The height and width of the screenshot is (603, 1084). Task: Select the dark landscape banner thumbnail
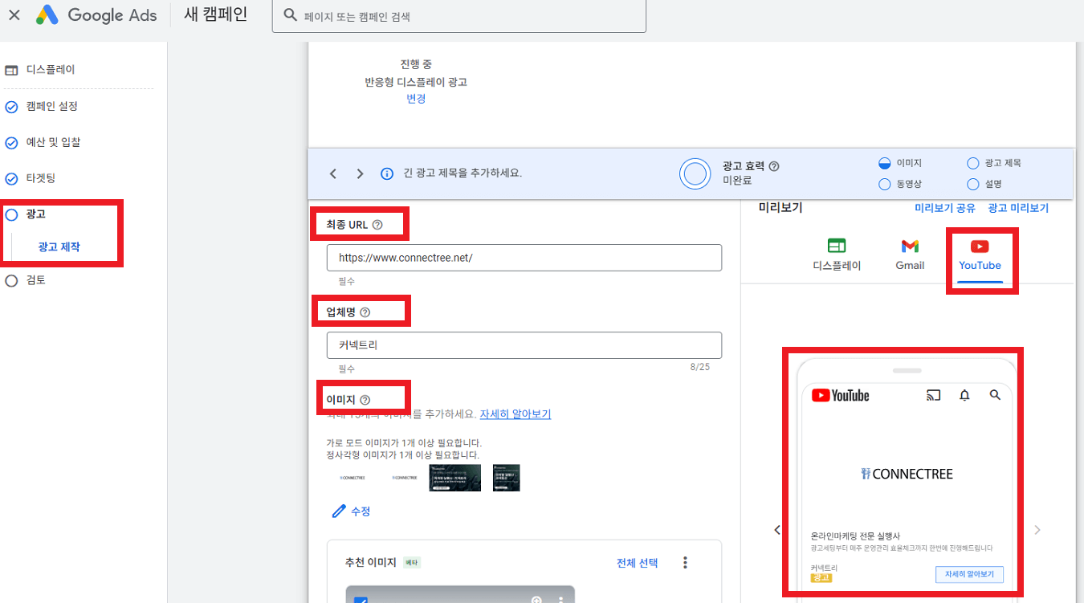pos(455,478)
